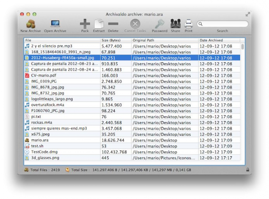269x199 pixels.
Task: Sort by Original Path column header
Action: click(165, 40)
